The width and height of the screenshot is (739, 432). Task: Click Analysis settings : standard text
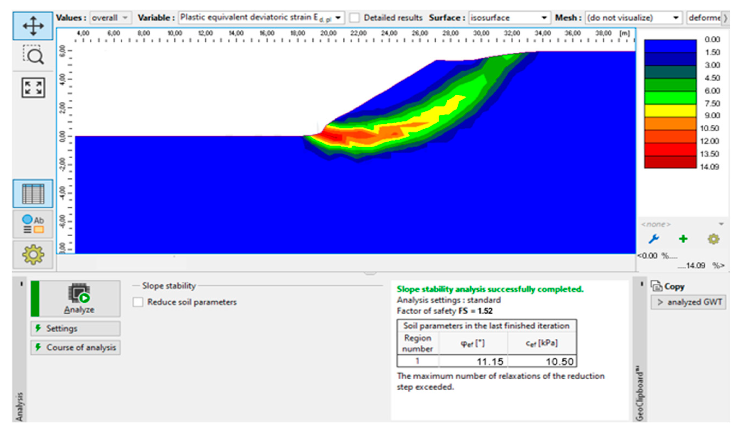point(449,300)
